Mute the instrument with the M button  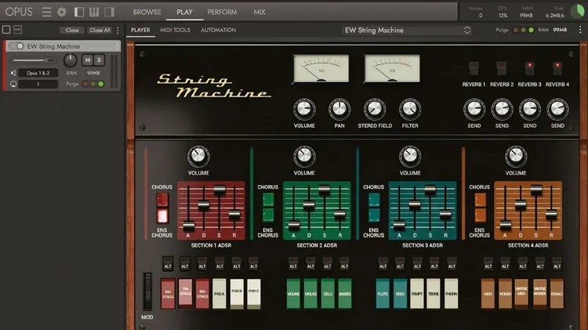[87, 60]
